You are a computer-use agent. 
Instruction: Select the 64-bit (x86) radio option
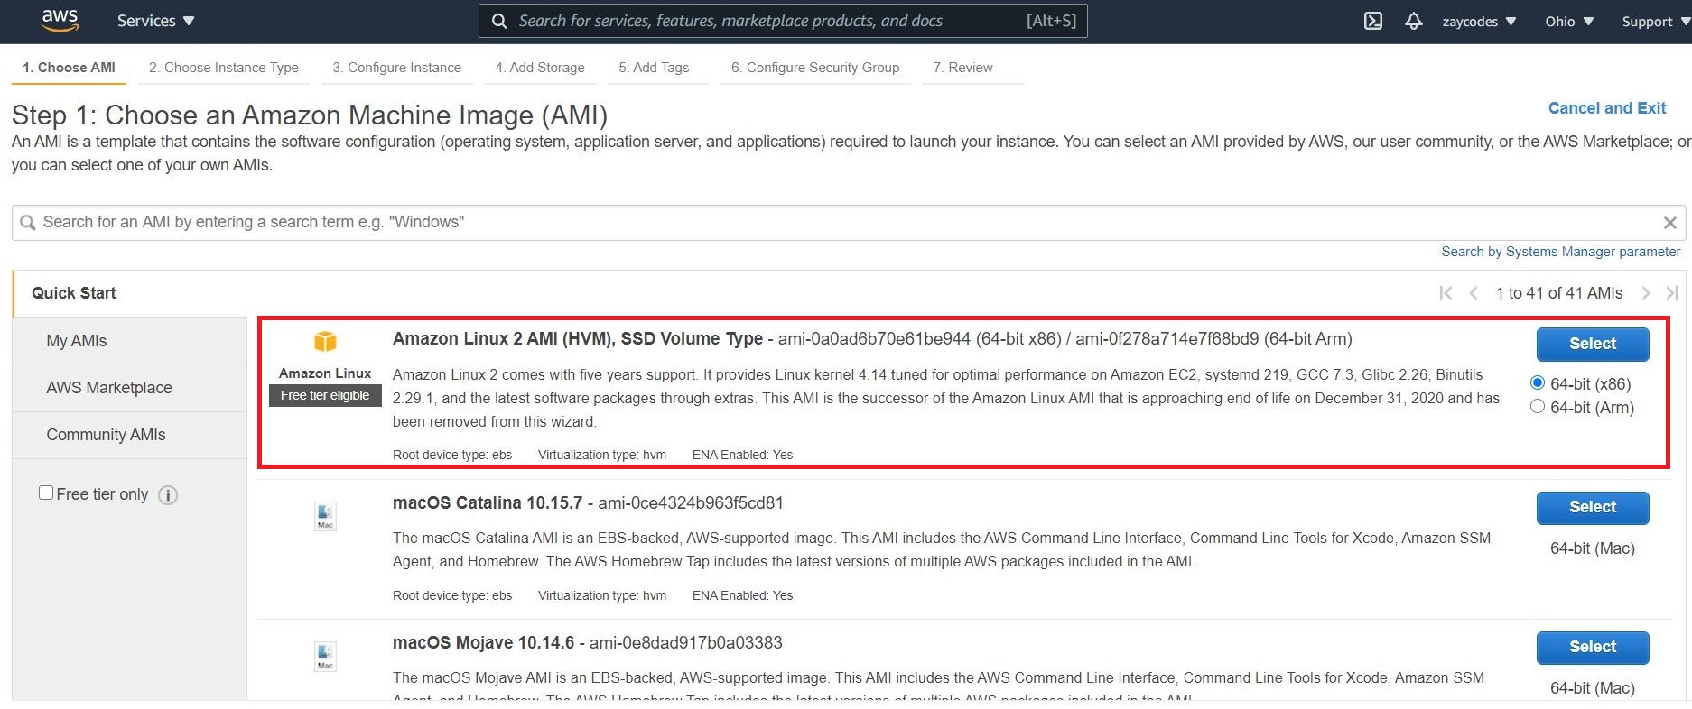1538,382
